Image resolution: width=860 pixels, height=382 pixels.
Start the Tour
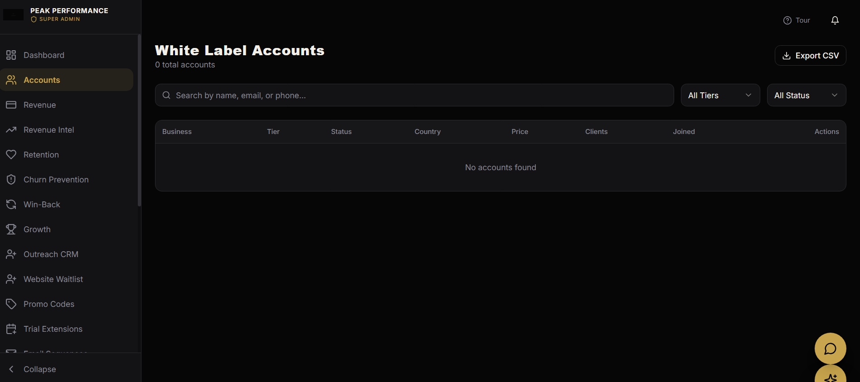797,20
